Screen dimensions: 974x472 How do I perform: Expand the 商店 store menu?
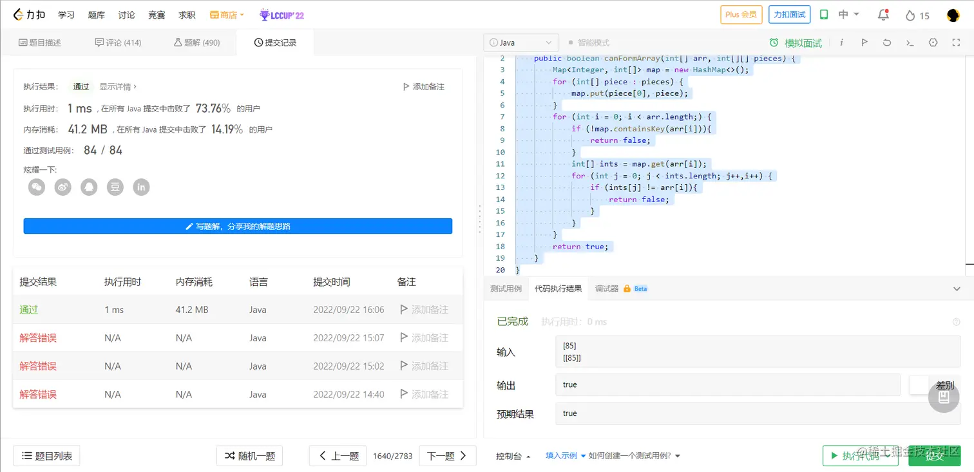pos(227,15)
